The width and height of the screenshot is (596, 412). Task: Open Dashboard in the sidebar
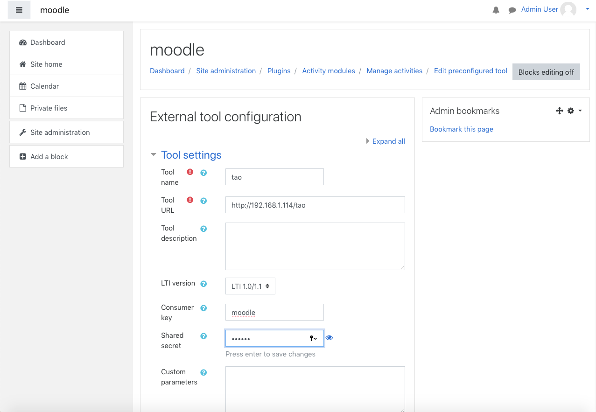click(x=66, y=42)
